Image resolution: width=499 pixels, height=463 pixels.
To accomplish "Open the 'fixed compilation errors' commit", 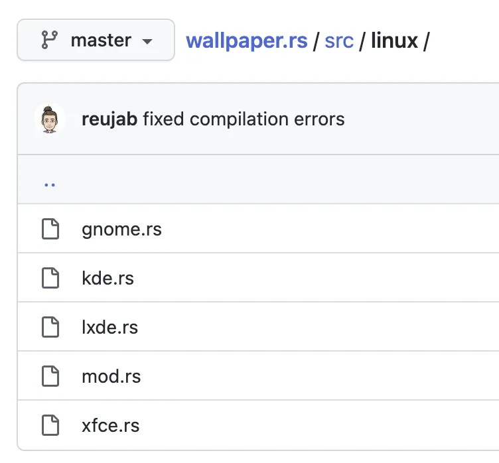I will (x=244, y=119).
